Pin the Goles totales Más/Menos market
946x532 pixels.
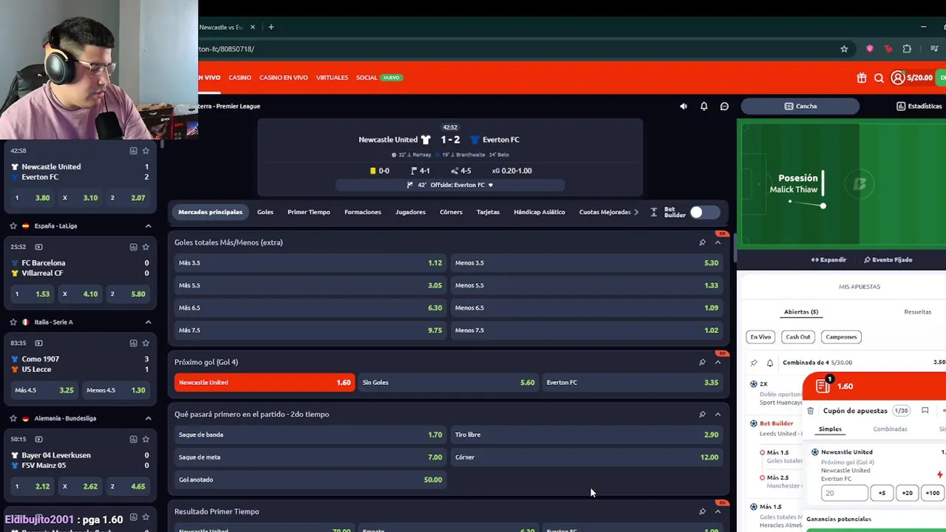tap(702, 242)
